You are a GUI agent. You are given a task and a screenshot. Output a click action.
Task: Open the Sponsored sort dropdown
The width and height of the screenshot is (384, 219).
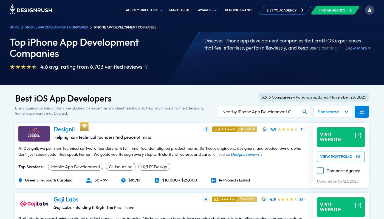332,112
